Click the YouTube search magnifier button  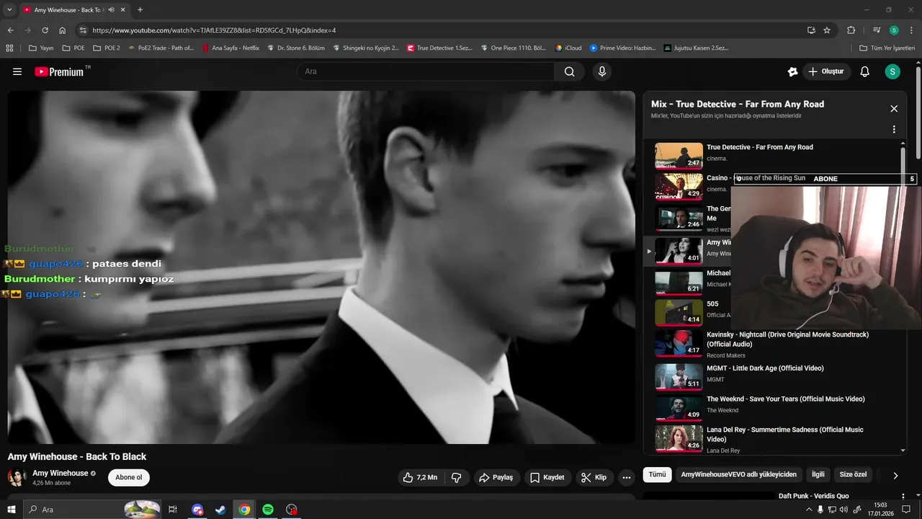point(570,71)
